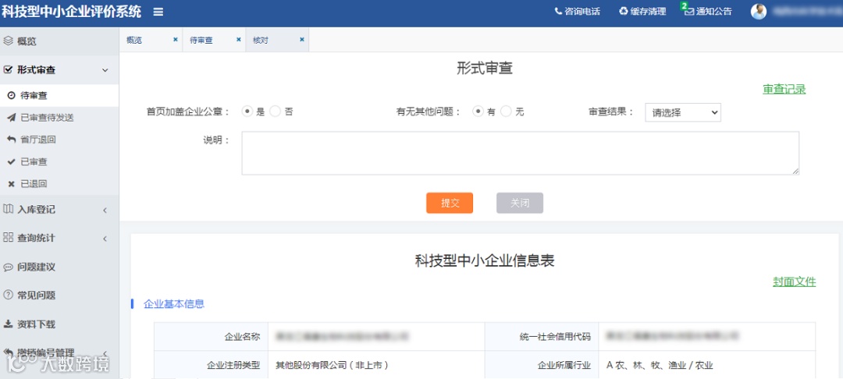Click the orange 提交 button
This screenshot has height=379, width=843.
tap(450, 203)
